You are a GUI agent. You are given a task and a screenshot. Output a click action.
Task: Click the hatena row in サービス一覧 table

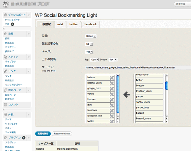click(x=67, y=149)
